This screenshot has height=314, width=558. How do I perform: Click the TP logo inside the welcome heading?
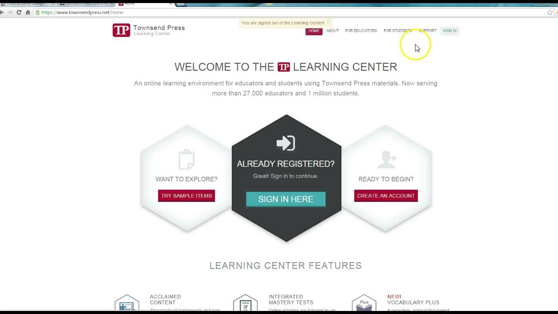coord(284,67)
